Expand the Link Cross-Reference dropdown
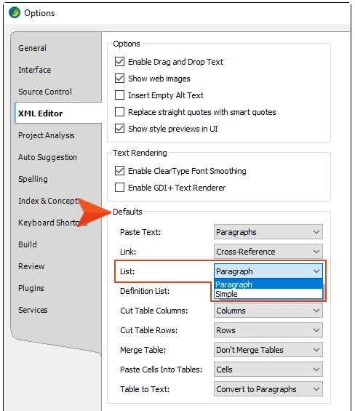 coord(268,252)
